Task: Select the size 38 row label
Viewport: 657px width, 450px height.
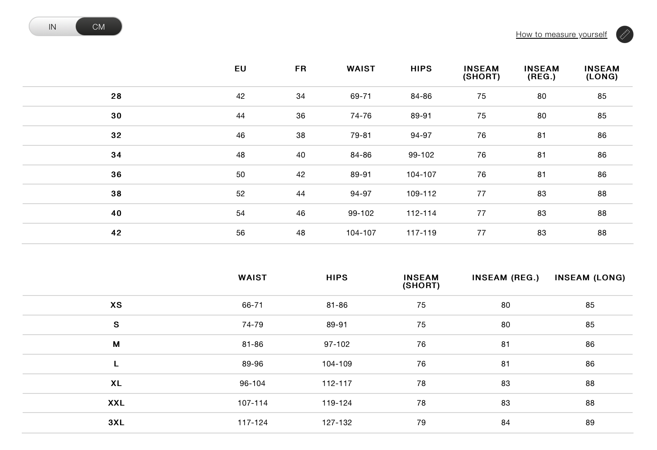Action: click(116, 194)
